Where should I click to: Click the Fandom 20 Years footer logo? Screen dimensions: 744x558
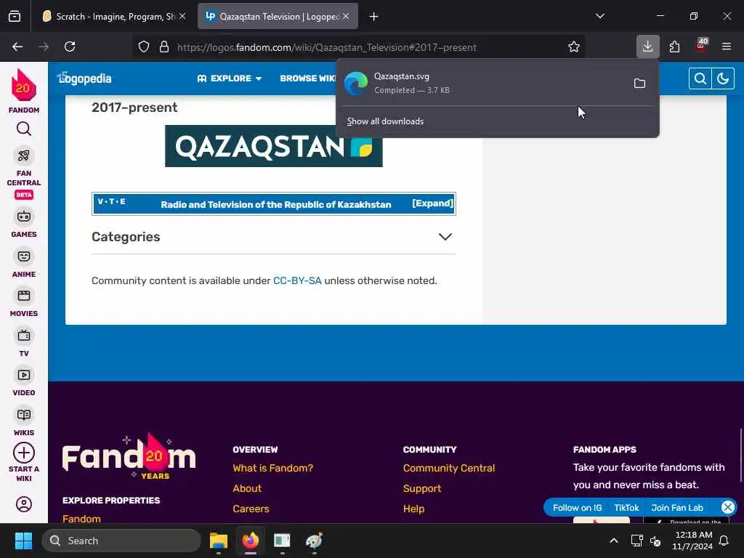coord(129,456)
